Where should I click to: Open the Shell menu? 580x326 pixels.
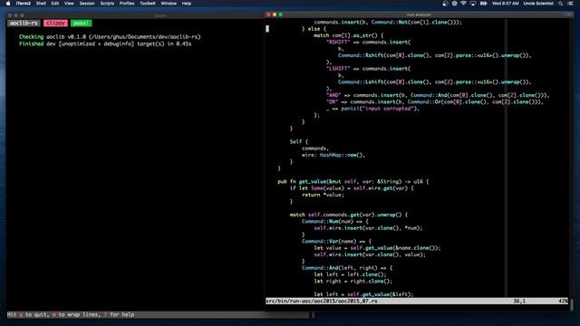[x=41, y=4]
